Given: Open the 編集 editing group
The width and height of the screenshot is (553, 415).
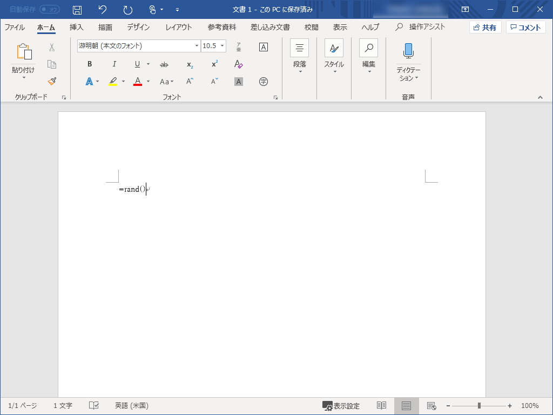Looking at the screenshot, I should pos(368,56).
